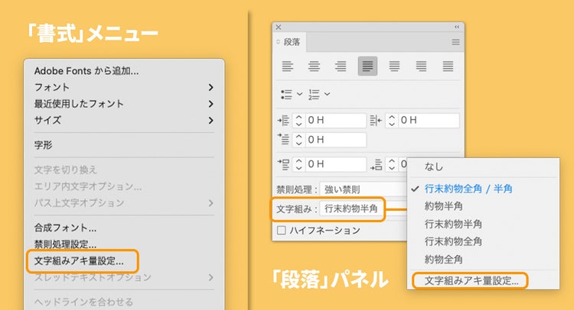Choose 行末約物全角 in the dropdown list
This screenshot has width=574, height=310.
coord(483,241)
